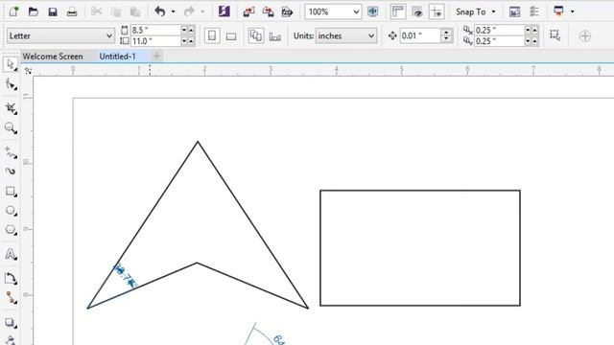Click the page width field 8.5"
The image size is (614, 345).
(155, 30)
